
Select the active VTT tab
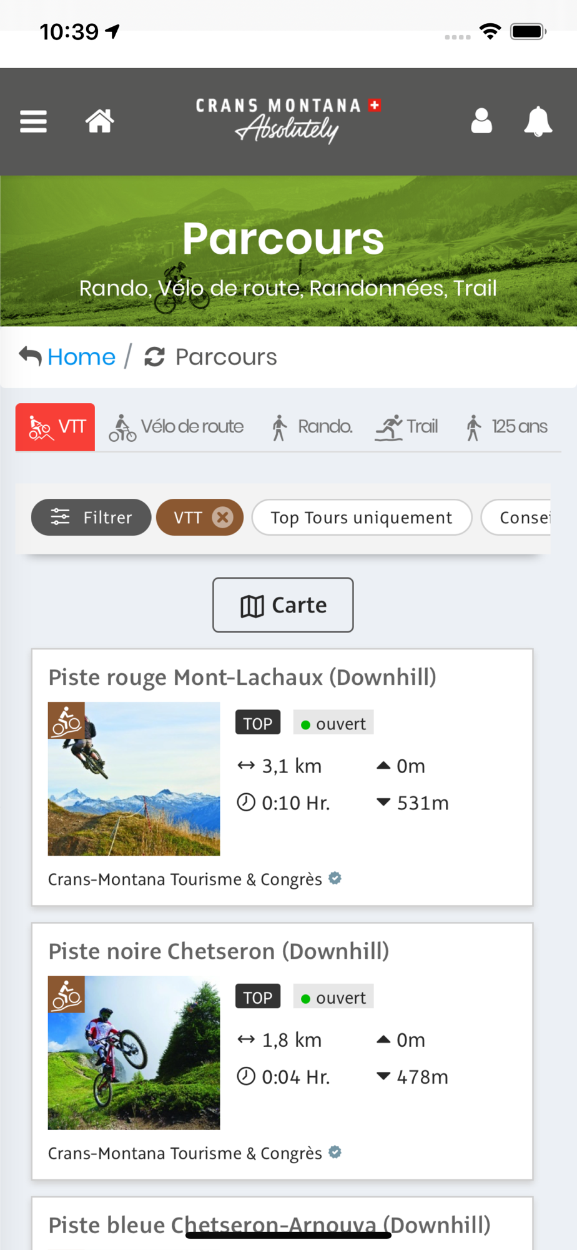pos(56,427)
